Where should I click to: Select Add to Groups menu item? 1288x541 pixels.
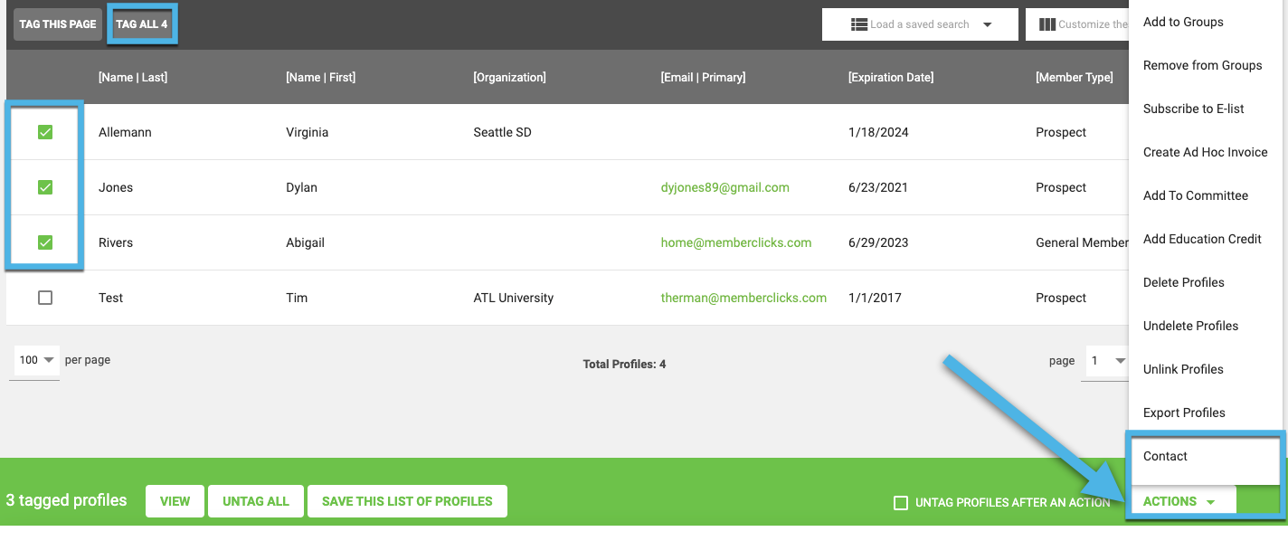tap(1183, 22)
